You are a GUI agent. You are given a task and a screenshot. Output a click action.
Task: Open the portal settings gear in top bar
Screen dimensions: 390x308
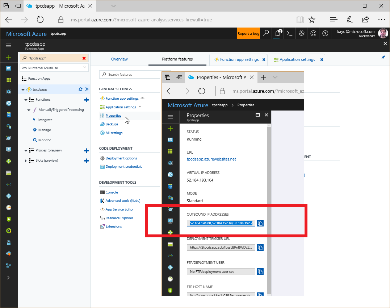(x=301, y=33)
